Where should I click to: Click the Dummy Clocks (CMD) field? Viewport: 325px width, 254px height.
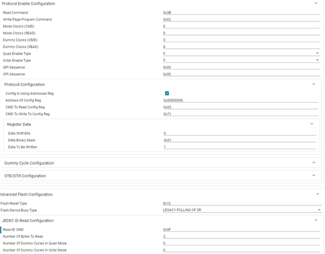(x=241, y=40)
